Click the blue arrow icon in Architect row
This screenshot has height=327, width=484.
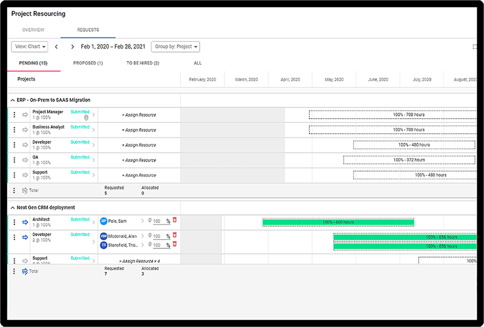pos(25,222)
